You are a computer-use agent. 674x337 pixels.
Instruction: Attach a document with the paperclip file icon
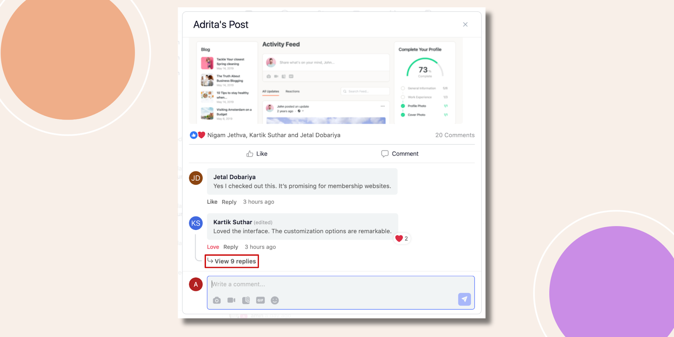click(x=246, y=300)
